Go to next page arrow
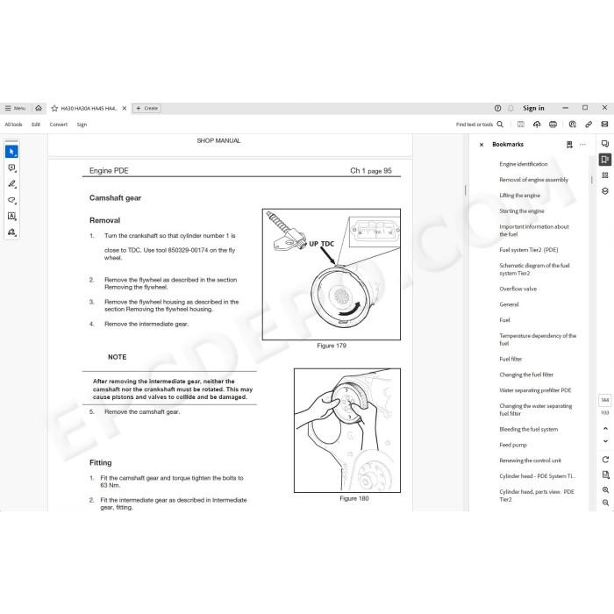 pos(605,441)
